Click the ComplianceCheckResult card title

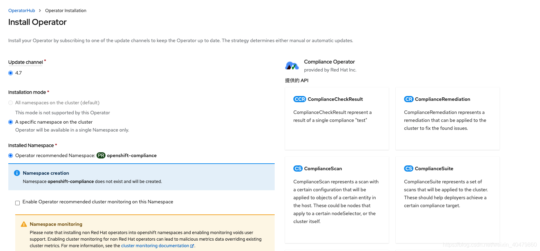pos(335,99)
